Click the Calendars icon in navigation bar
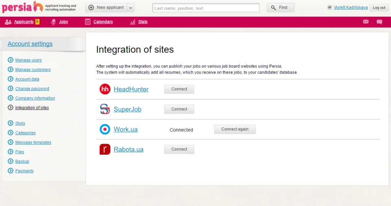The image size is (391, 206). tap(88, 22)
